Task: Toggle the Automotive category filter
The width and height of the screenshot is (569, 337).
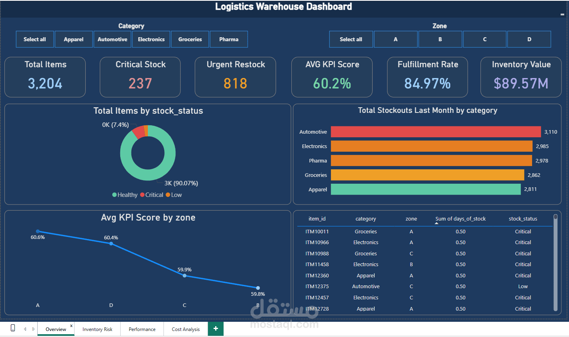Action: (x=112, y=39)
